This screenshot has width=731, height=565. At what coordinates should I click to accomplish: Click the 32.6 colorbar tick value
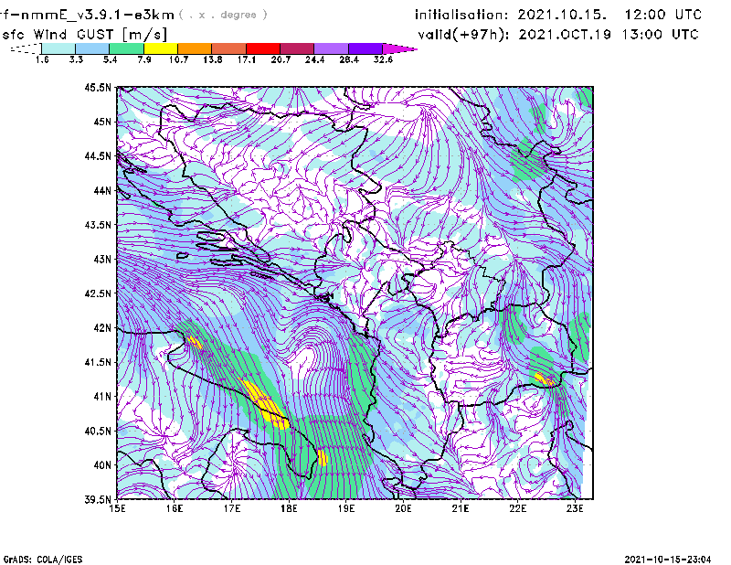click(x=383, y=59)
